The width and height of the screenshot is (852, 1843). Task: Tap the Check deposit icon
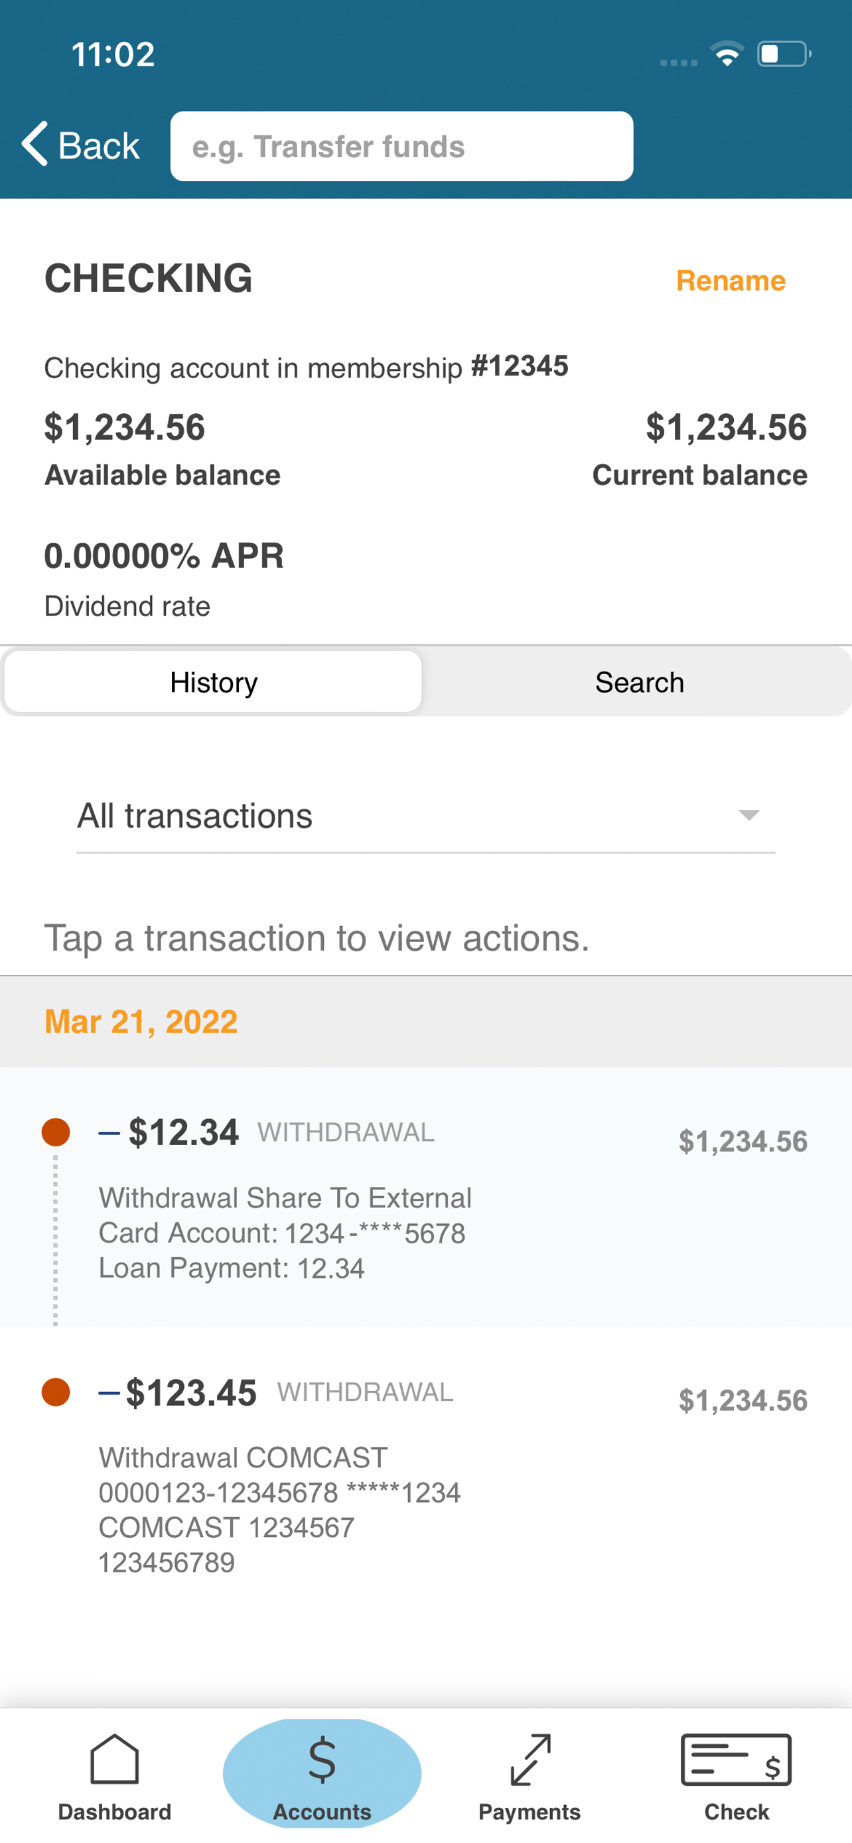click(x=736, y=1759)
